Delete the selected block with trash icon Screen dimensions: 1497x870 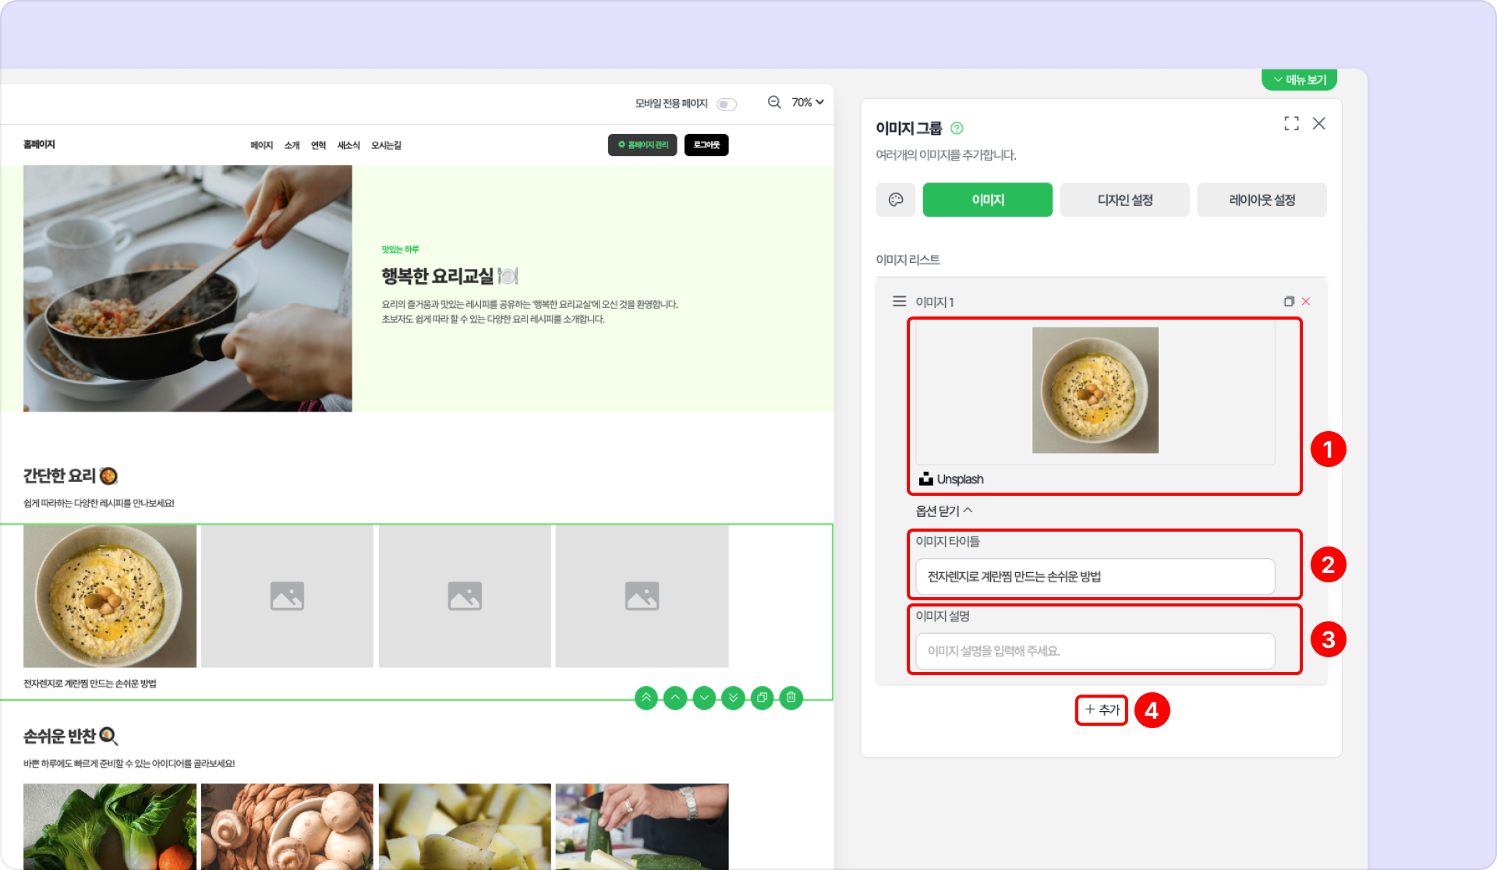[x=791, y=698]
